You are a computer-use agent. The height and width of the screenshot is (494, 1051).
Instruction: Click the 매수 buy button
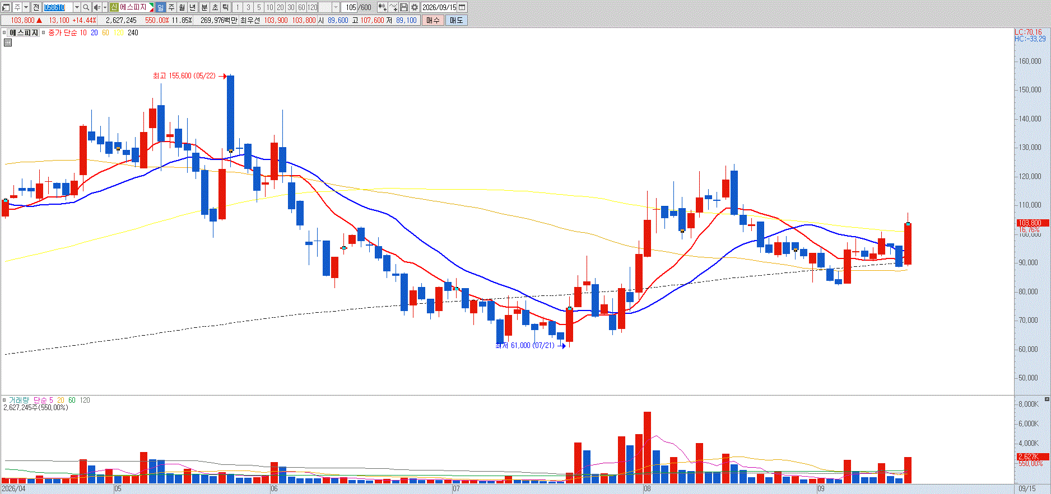pyautogui.click(x=433, y=20)
